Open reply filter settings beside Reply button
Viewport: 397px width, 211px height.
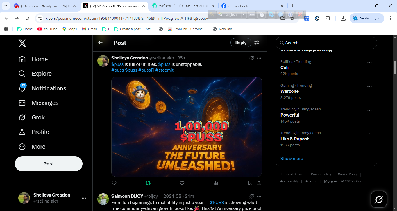coord(257,43)
